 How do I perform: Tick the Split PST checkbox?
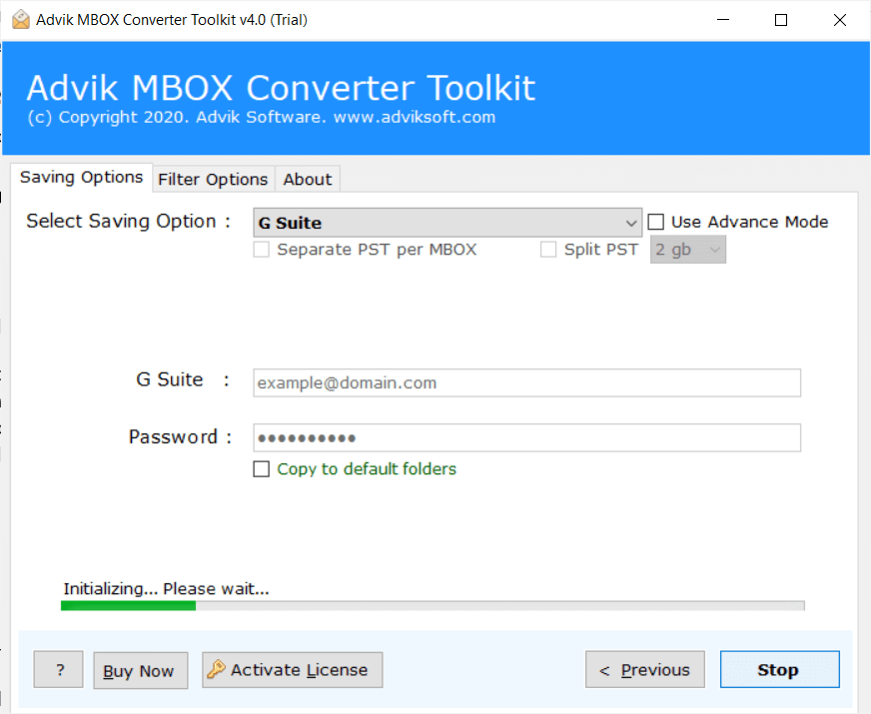pyautogui.click(x=548, y=250)
